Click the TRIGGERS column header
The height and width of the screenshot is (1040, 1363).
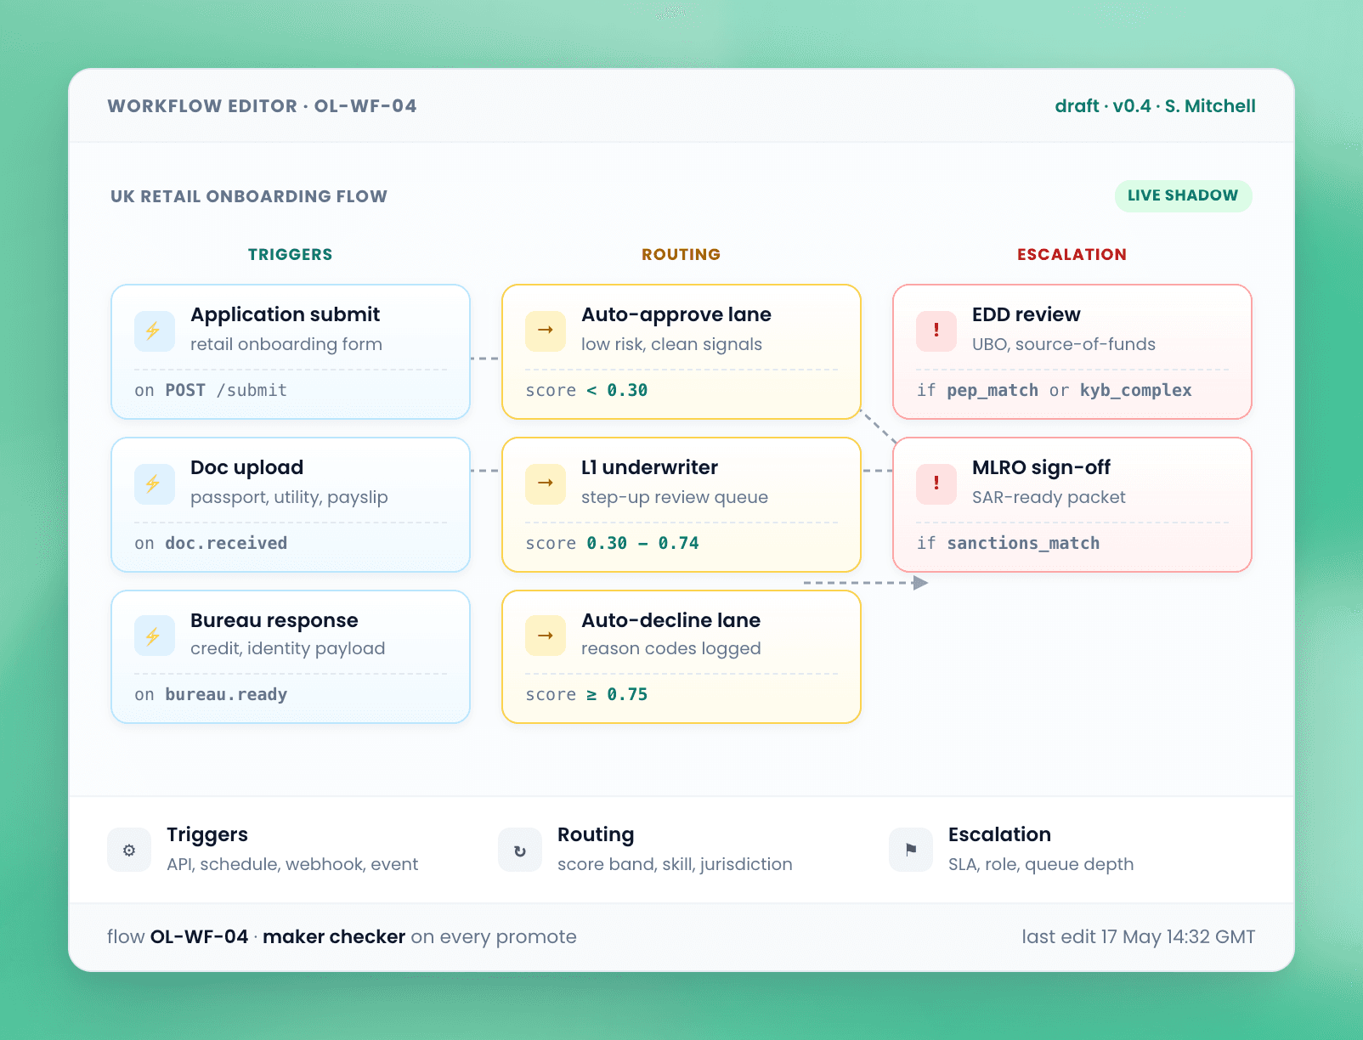point(290,254)
